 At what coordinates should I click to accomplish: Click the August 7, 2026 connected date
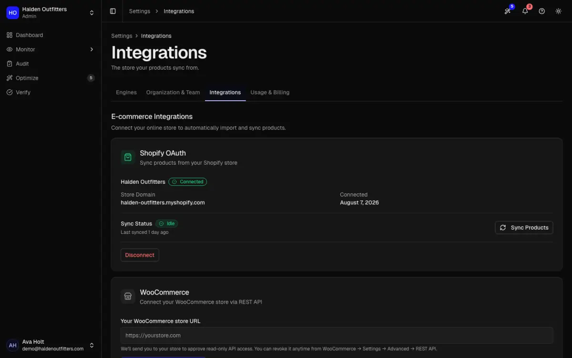[359, 202]
